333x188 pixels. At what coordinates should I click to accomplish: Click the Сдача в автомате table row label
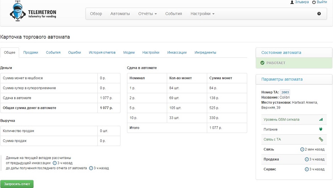coord(17,98)
